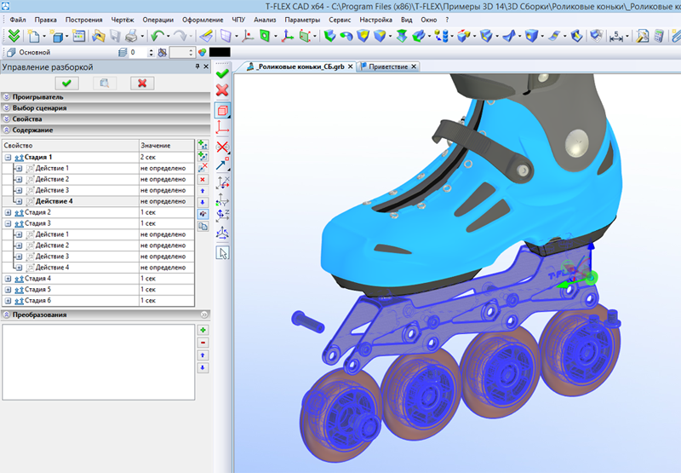Click the dimension icon in the top toolbar
Viewport: 681px width, 473px height.
pyautogui.click(x=616, y=36)
